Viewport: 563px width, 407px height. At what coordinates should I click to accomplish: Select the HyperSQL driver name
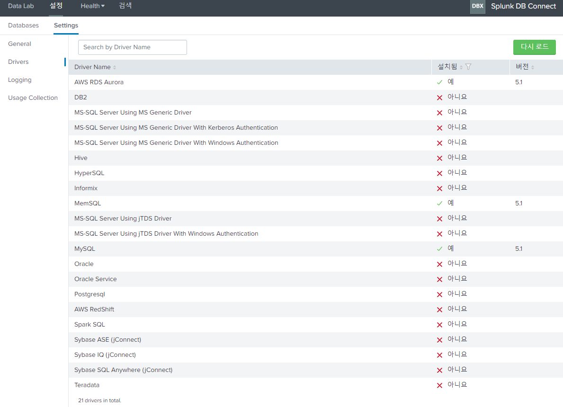click(x=89, y=173)
